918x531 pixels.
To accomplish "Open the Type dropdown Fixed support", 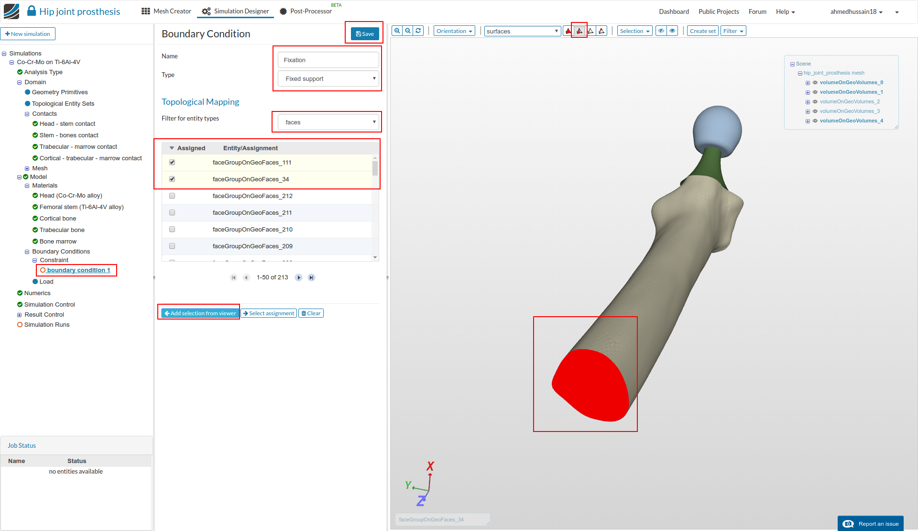I will coord(328,79).
